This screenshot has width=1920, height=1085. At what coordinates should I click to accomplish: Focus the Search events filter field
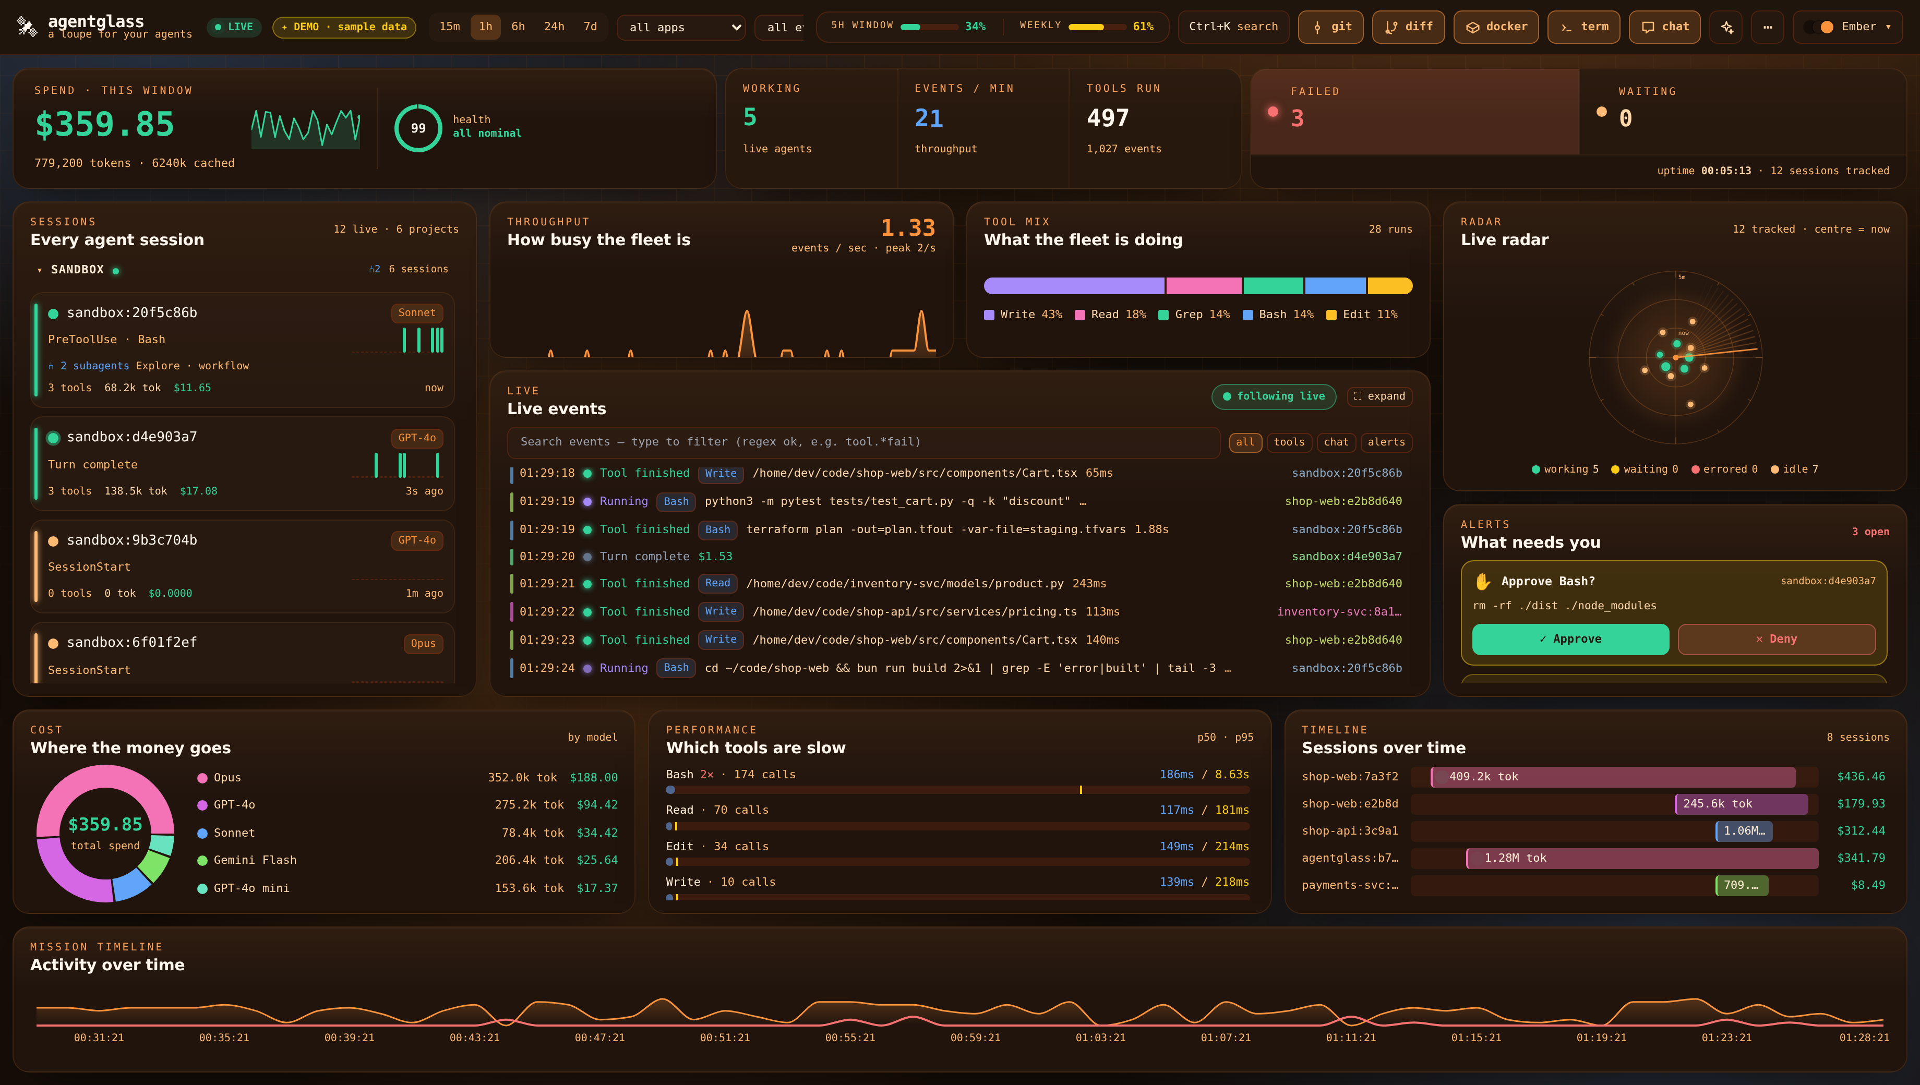[863, 443]
